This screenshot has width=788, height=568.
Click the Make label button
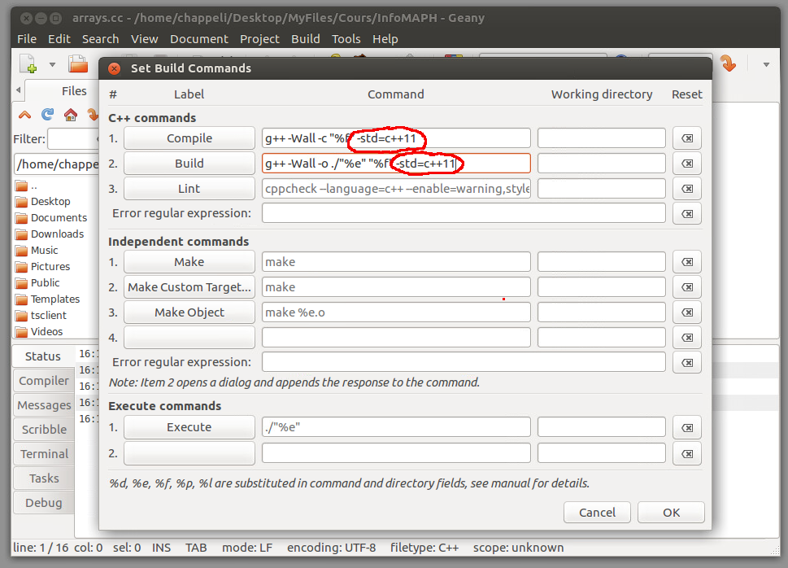189,262
